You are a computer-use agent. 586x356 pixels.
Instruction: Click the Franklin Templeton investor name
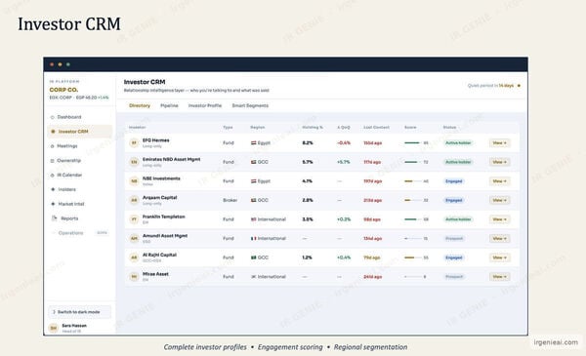(164, 217)
